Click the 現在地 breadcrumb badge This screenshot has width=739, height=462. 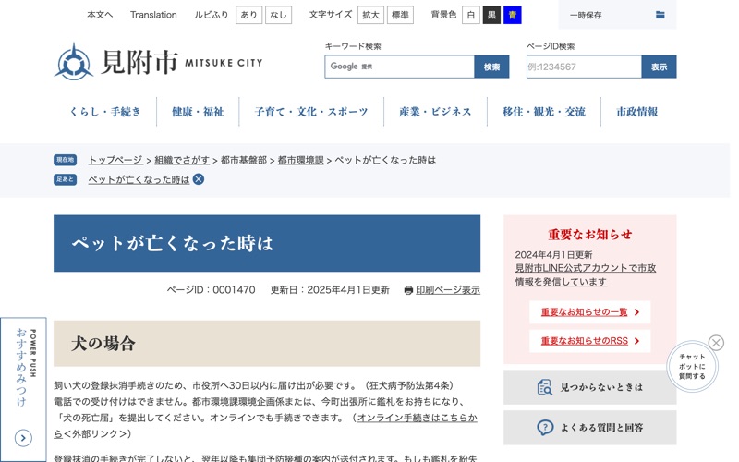point(65,160)
